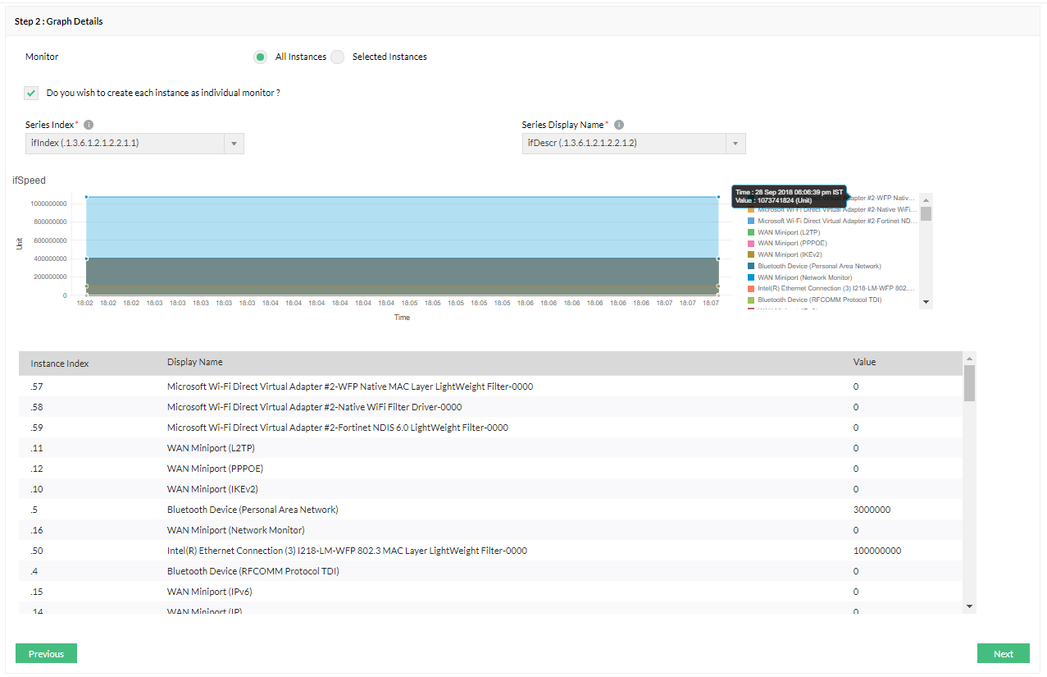Toggle Bluetooth Device (Personal Area Network) legend swatch
The width and height of the screenshot is (1047, 677).
pyautogui.click(x=751, y=266)
